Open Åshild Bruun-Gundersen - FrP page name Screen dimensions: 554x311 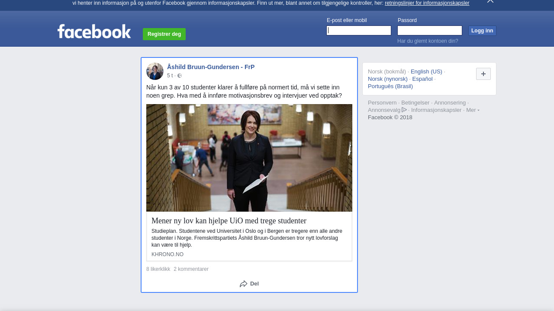(x=211, y=67)
